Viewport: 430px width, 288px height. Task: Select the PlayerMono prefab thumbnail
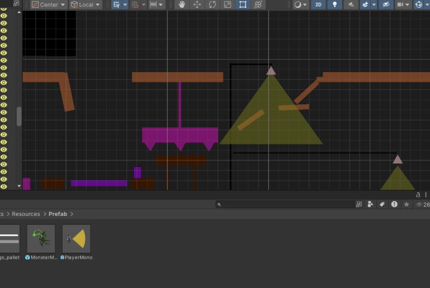76,239
